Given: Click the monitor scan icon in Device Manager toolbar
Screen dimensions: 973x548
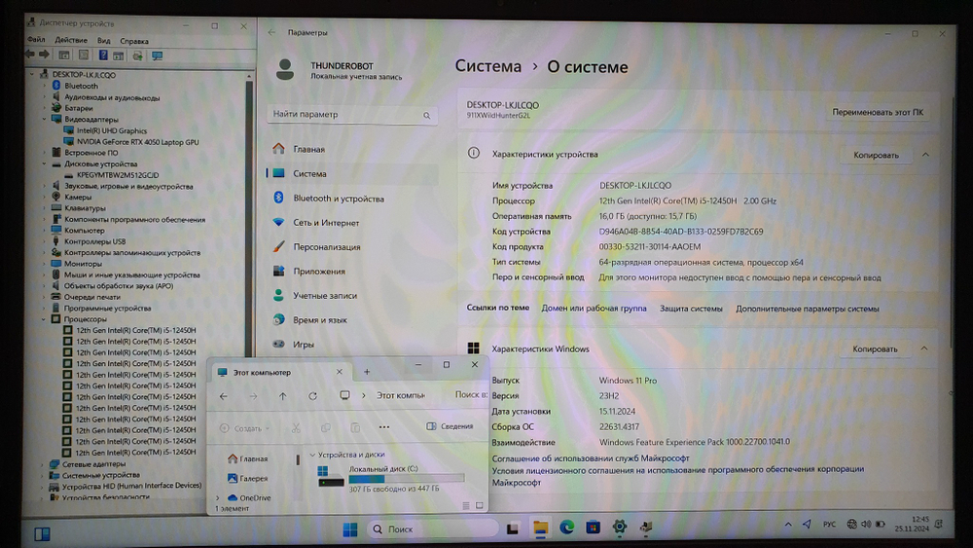Looking at the screenshot, I should 157,55.
